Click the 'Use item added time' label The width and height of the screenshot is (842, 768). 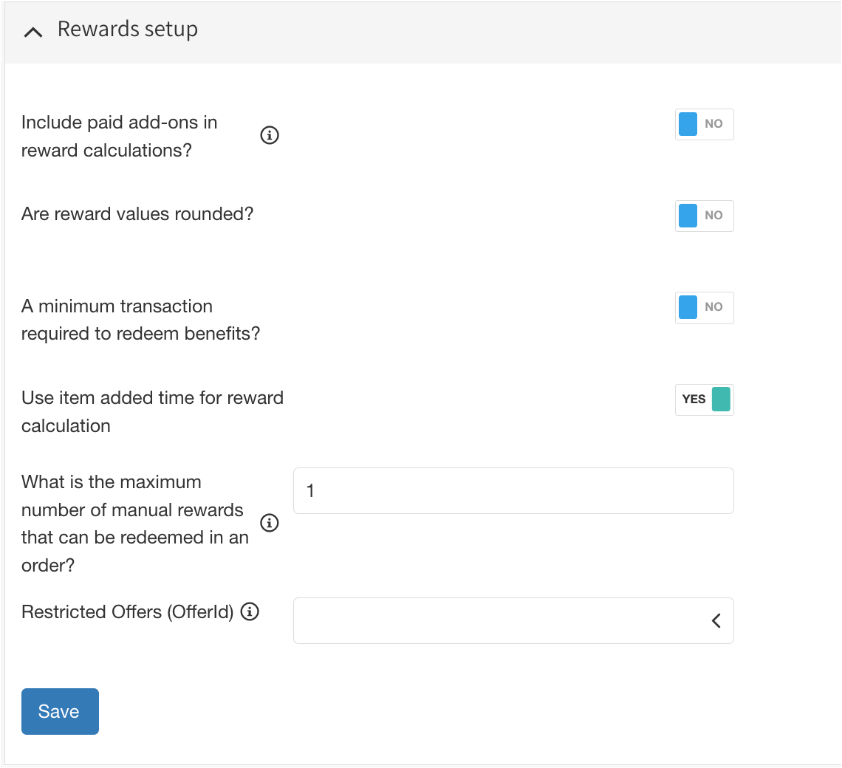click(x=152, y=411)
